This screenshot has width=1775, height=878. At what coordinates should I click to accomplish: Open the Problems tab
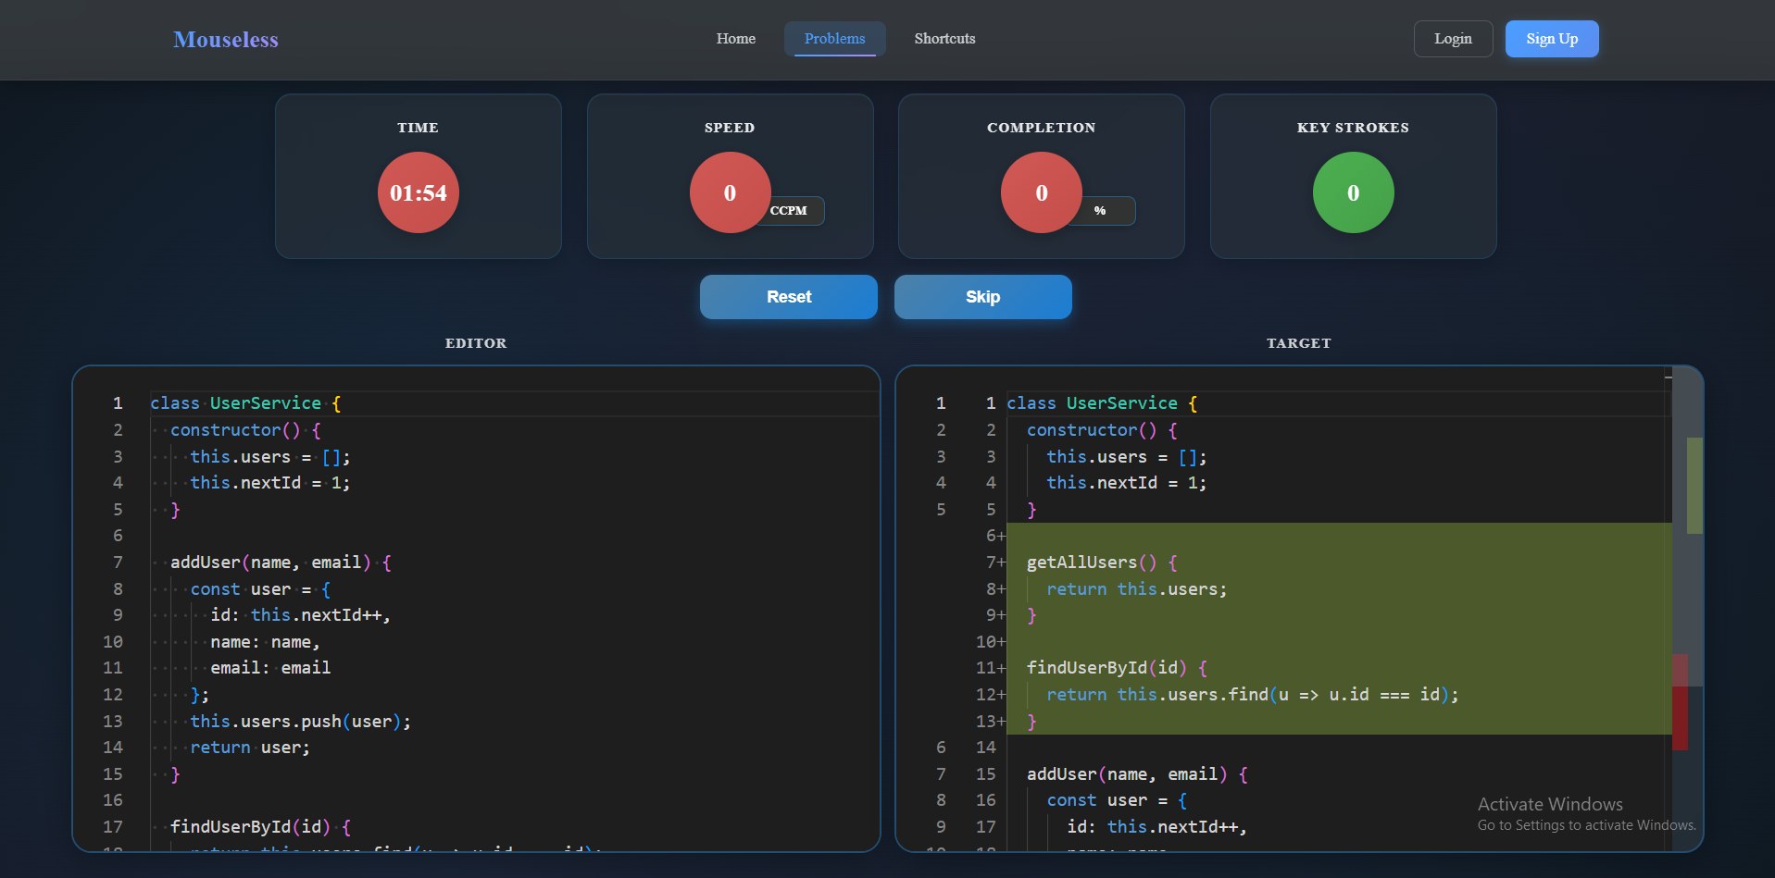point(834,39)
